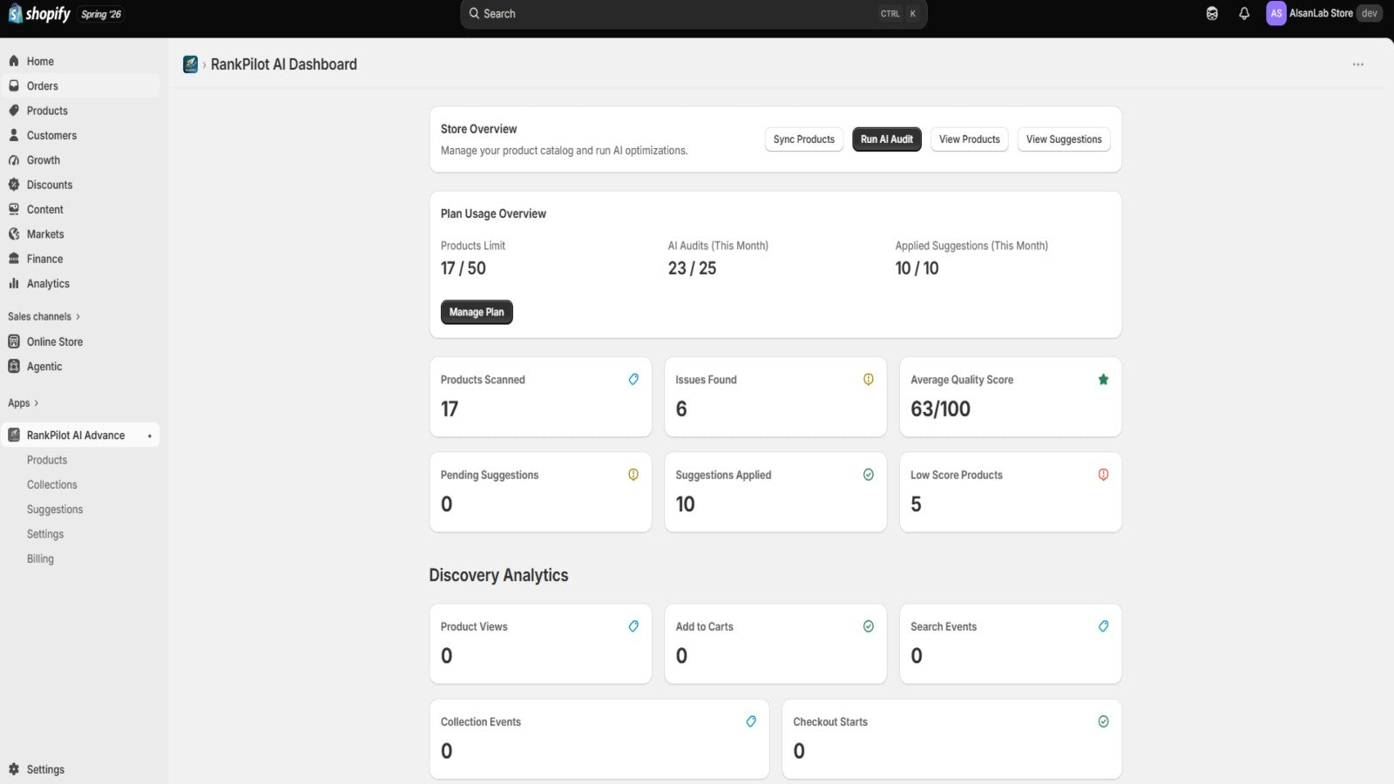Click the Customers person icon
The width and height of the screenshot is (1394, 784).
(14, 135)
